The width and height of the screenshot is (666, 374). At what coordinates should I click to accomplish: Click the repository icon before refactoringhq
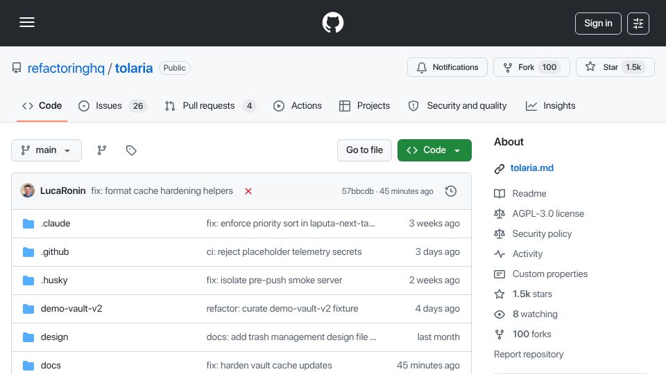click(17, 68)
